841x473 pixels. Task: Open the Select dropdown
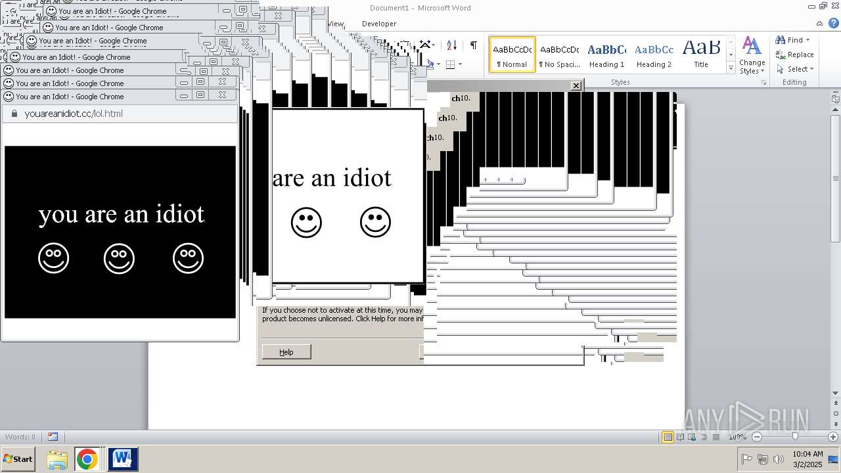pyautogui.click(x=795, y=69)
